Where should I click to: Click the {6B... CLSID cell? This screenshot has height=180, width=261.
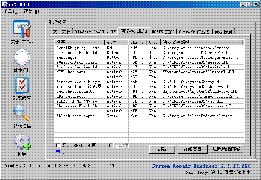pyautogui.click(x=137, y=82)
